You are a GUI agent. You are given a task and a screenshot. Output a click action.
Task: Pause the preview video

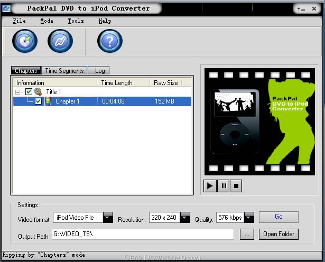(224, 186)
